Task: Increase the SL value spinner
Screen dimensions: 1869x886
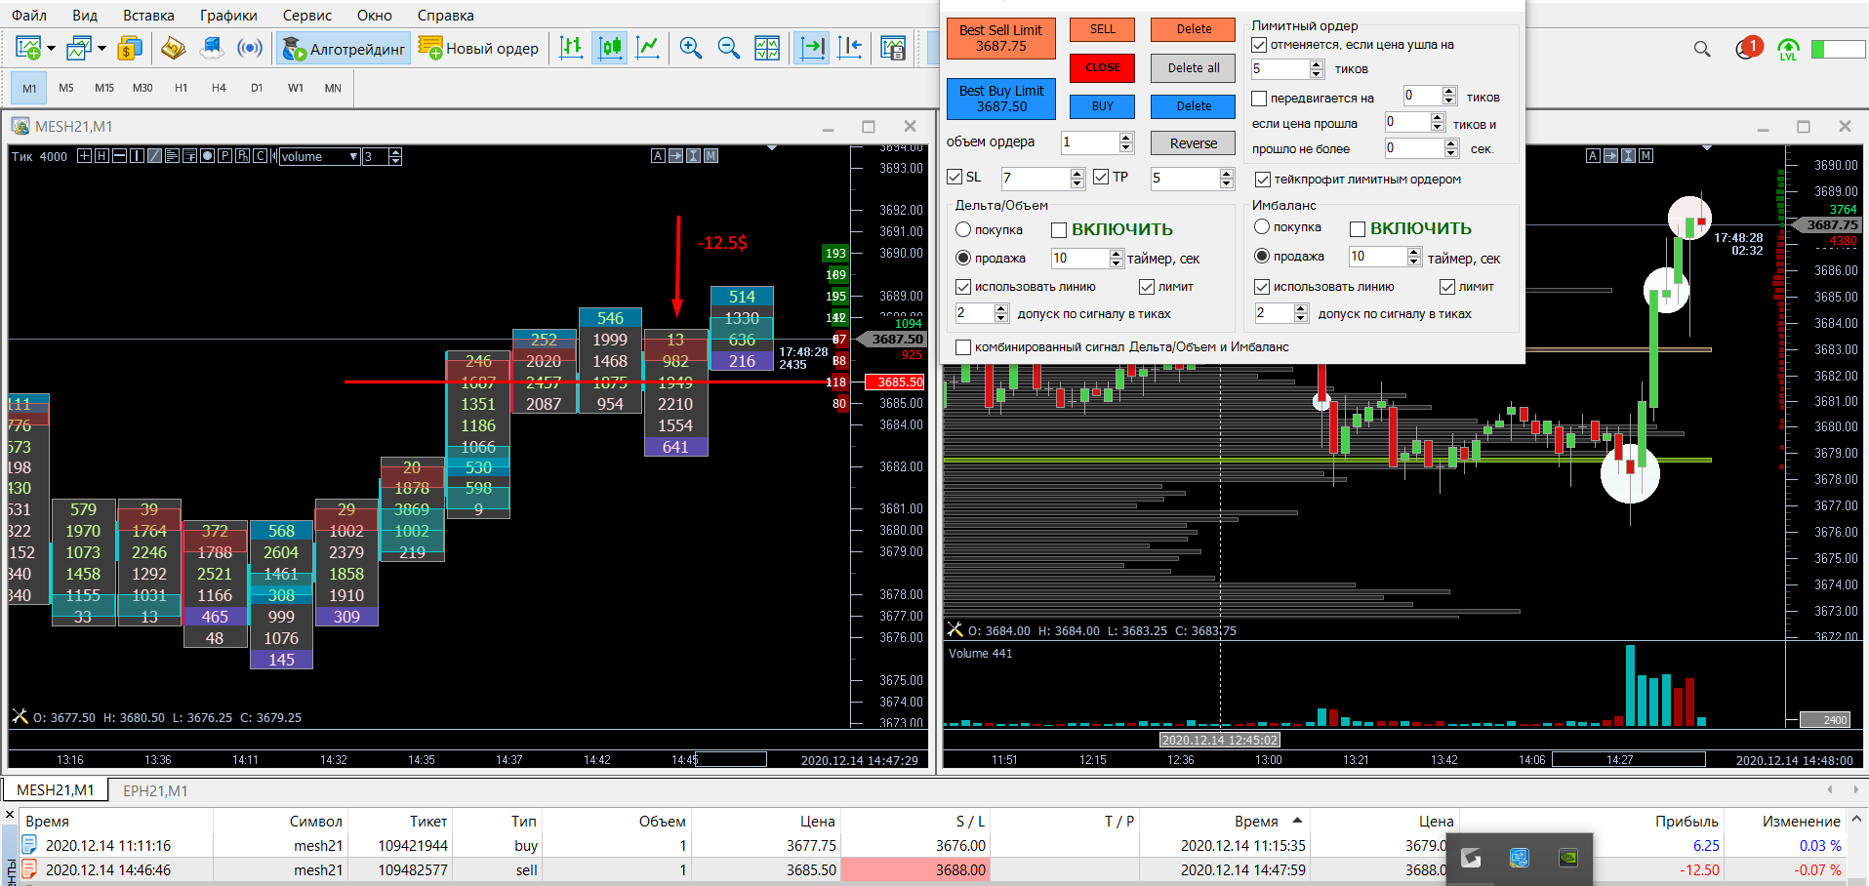Action: (1077, 174)
